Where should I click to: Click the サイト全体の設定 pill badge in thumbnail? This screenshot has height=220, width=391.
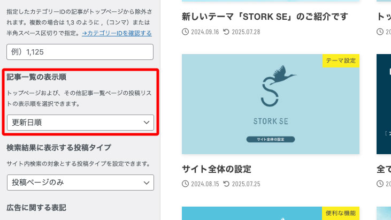[x=270, y=139]
